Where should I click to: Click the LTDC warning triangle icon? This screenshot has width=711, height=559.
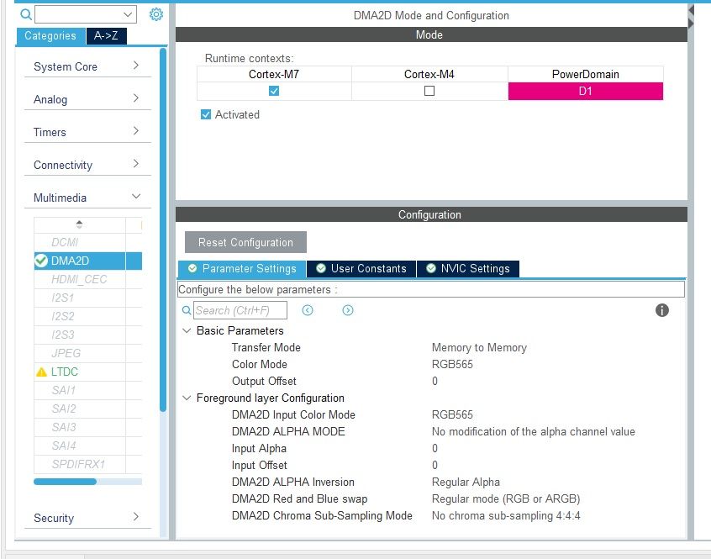click(x=41, y=372)
